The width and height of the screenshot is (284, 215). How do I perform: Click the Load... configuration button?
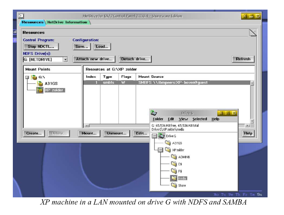[102, 47]
